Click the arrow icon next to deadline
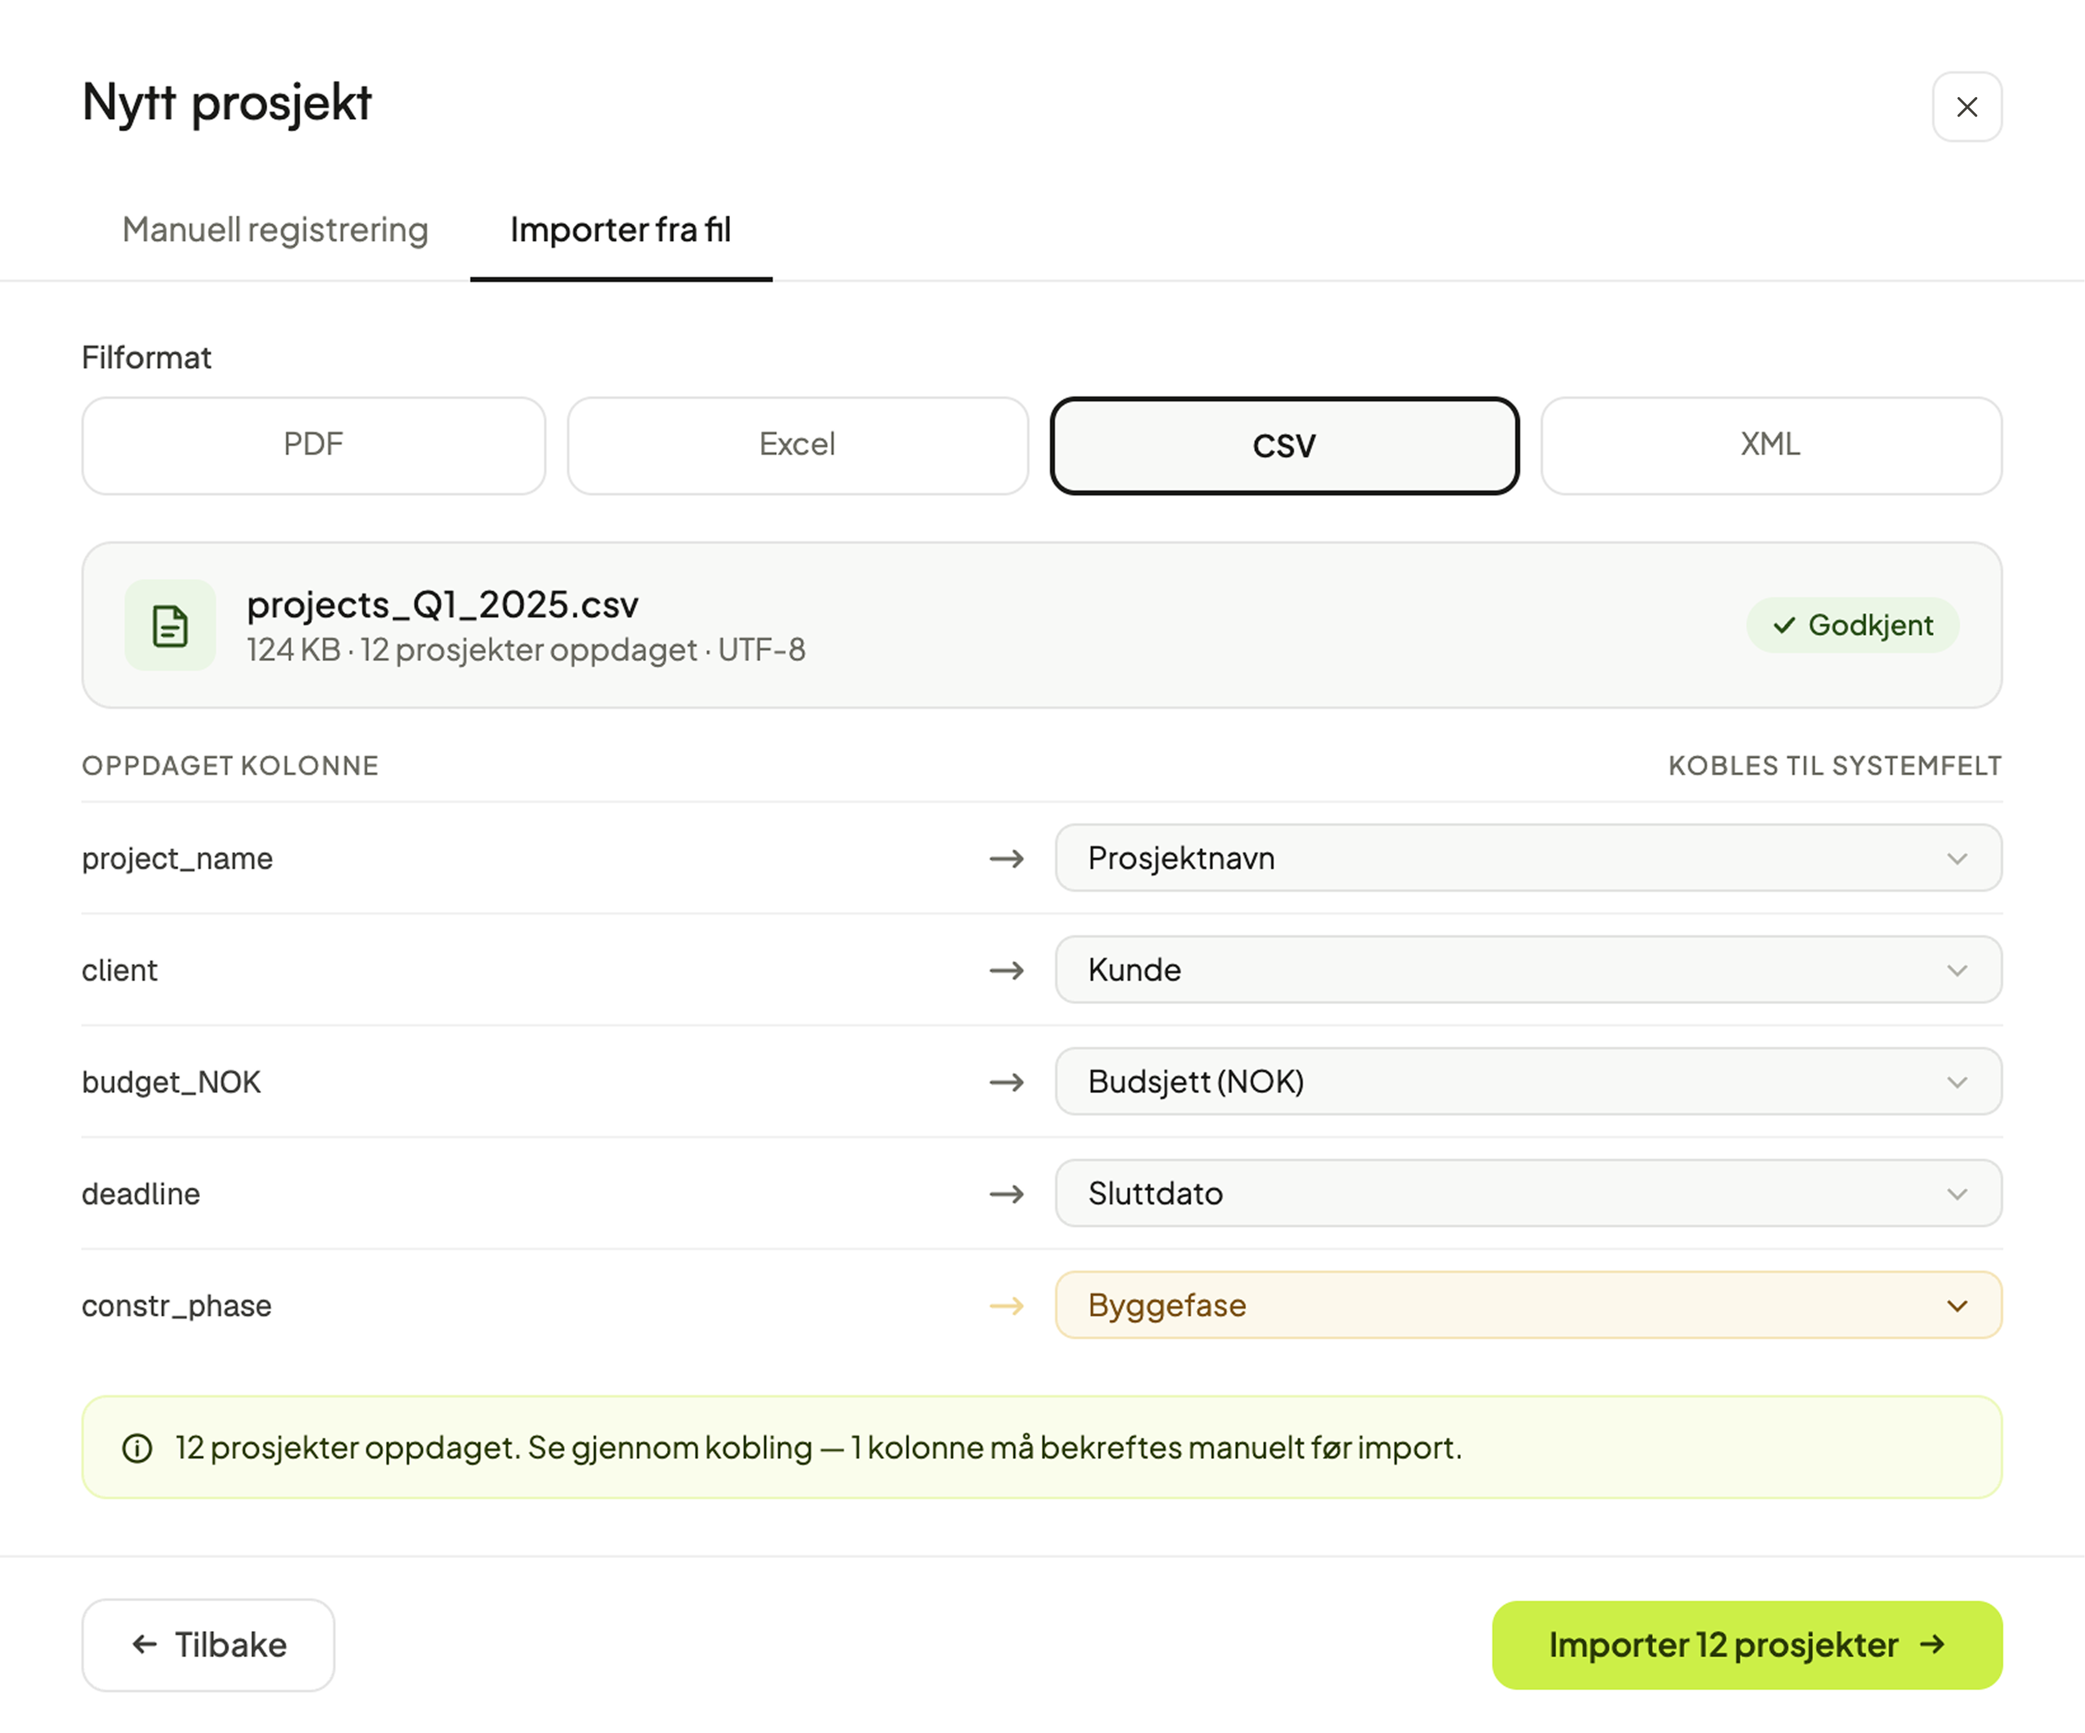 [1007, 1194]
